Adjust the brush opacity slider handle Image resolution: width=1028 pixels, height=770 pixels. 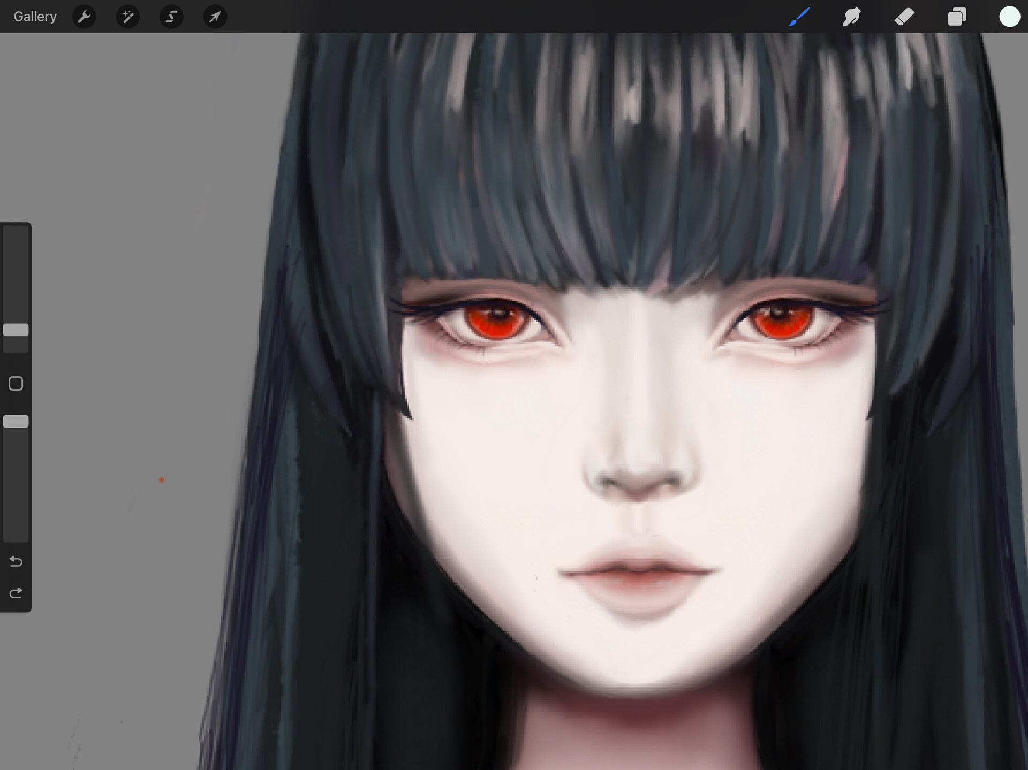16,422
